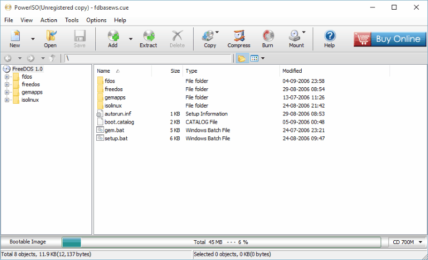This screenshot has width=428, height=260.
Task: Click the Open file toolbar icon
Action: [x=50, y=39]
